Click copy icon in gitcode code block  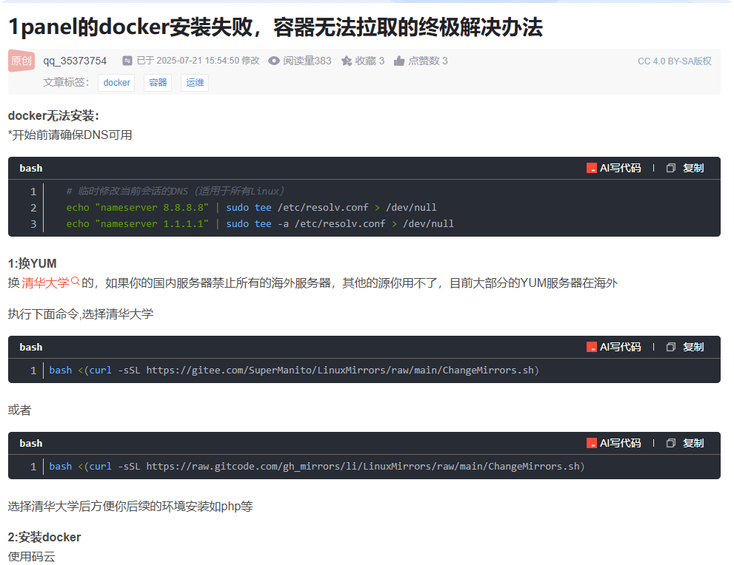pos(671,443)
